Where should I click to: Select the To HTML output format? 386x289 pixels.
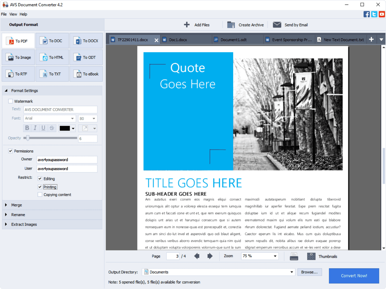click(x=52, y=57)
